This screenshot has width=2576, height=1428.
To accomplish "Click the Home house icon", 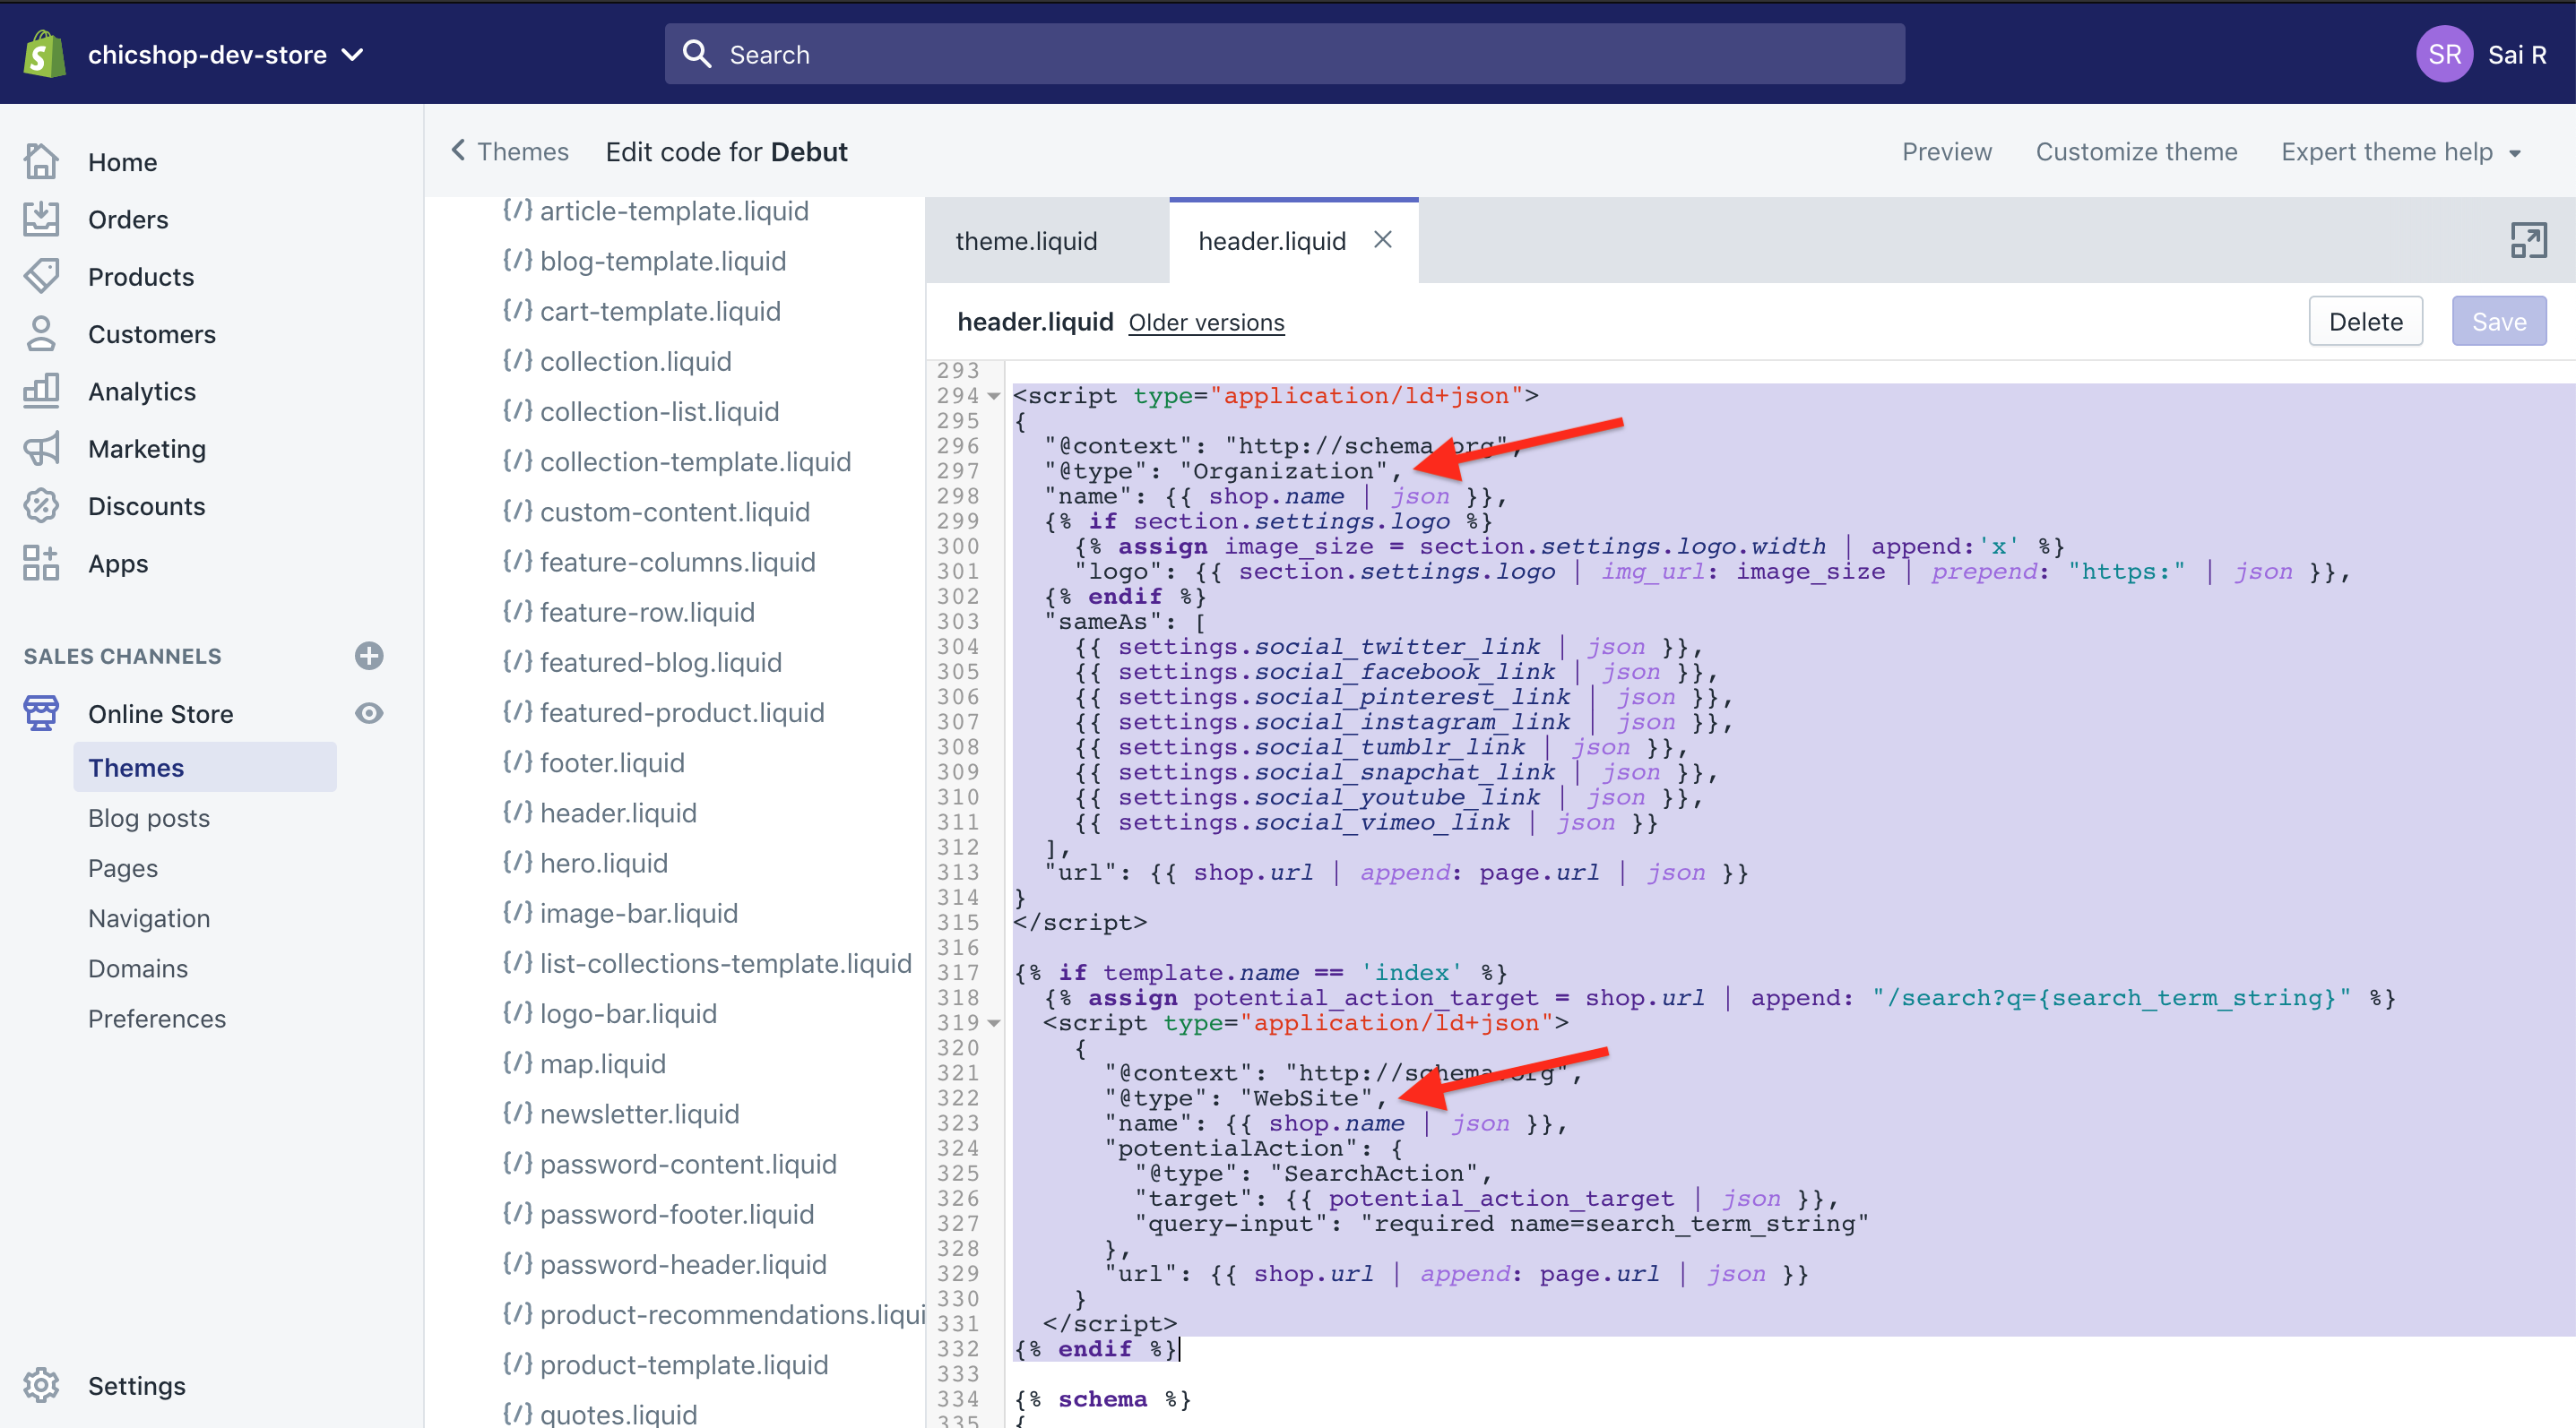I will (x=41, y=162).
